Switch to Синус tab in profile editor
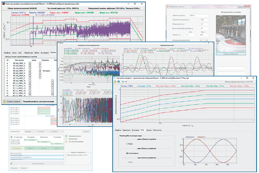The height and width of the screenshot is (173, 259). (x=14, y=53)
